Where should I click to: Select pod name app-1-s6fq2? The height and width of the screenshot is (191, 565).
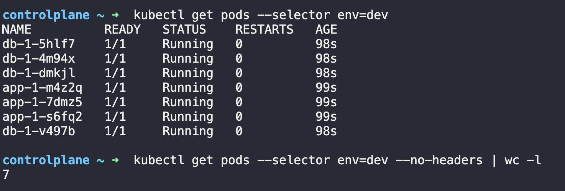click(x=42, y=117)
